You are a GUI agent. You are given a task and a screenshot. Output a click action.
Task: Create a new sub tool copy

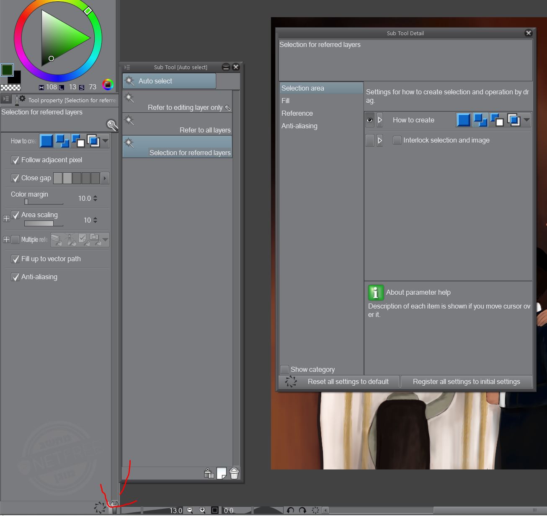(x=222, y=473)
